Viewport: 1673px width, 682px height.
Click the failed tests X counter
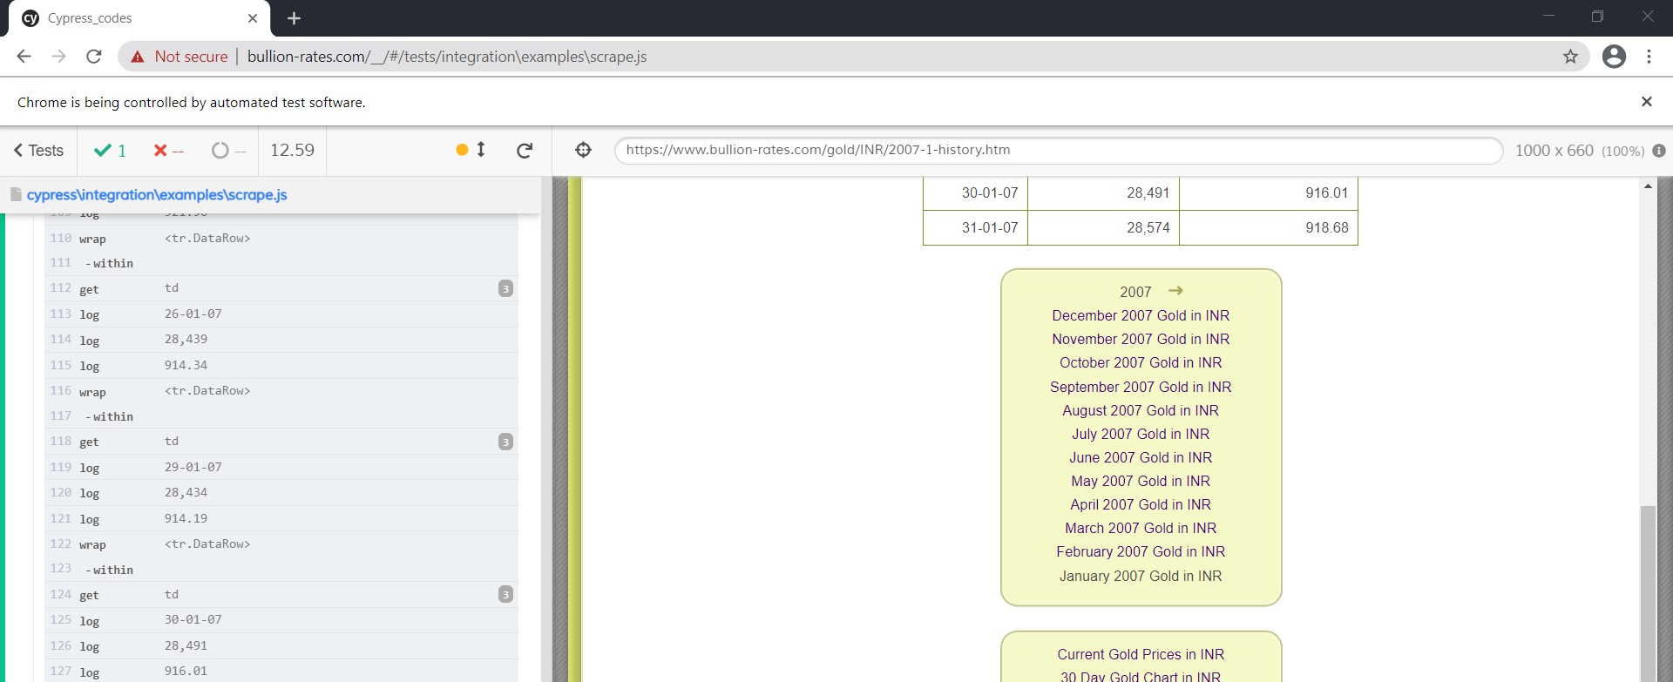169,151
